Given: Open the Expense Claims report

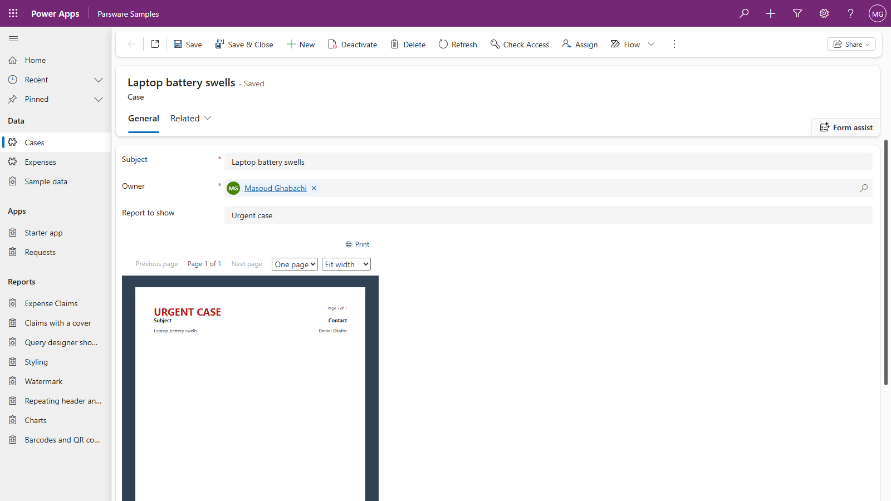Looking at the screenshot, I should 56,303.
